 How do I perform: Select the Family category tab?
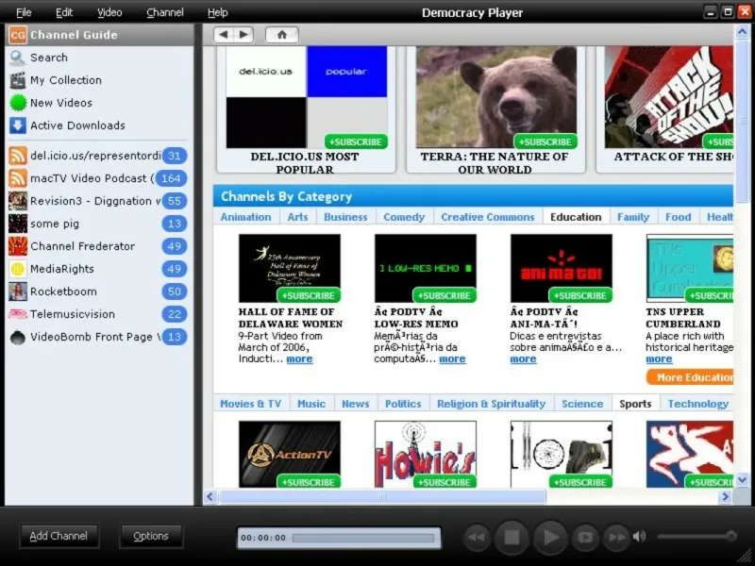tap(633, 217)
